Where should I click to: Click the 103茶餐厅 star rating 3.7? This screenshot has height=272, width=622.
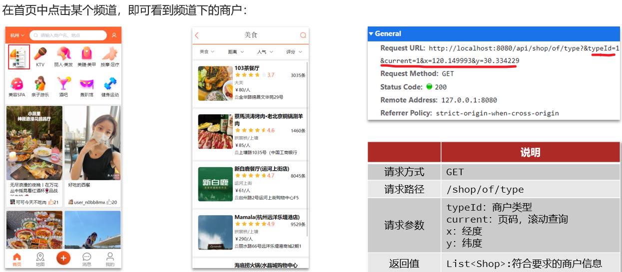(254, 75)
